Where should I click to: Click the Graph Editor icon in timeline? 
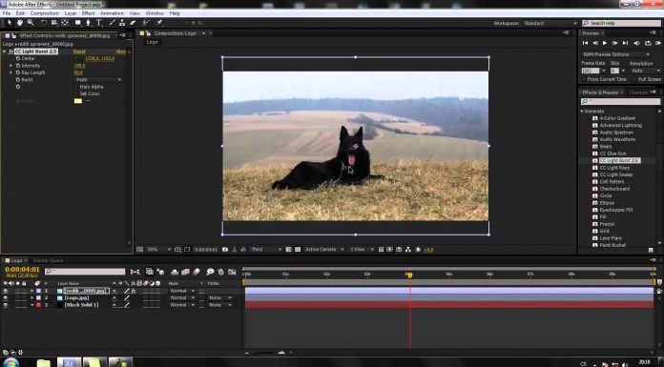point(232,272)
